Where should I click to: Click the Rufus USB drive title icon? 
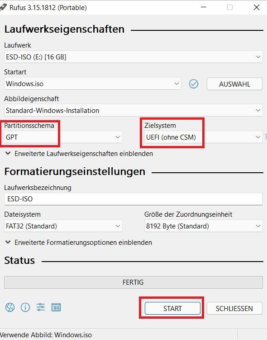3,7
